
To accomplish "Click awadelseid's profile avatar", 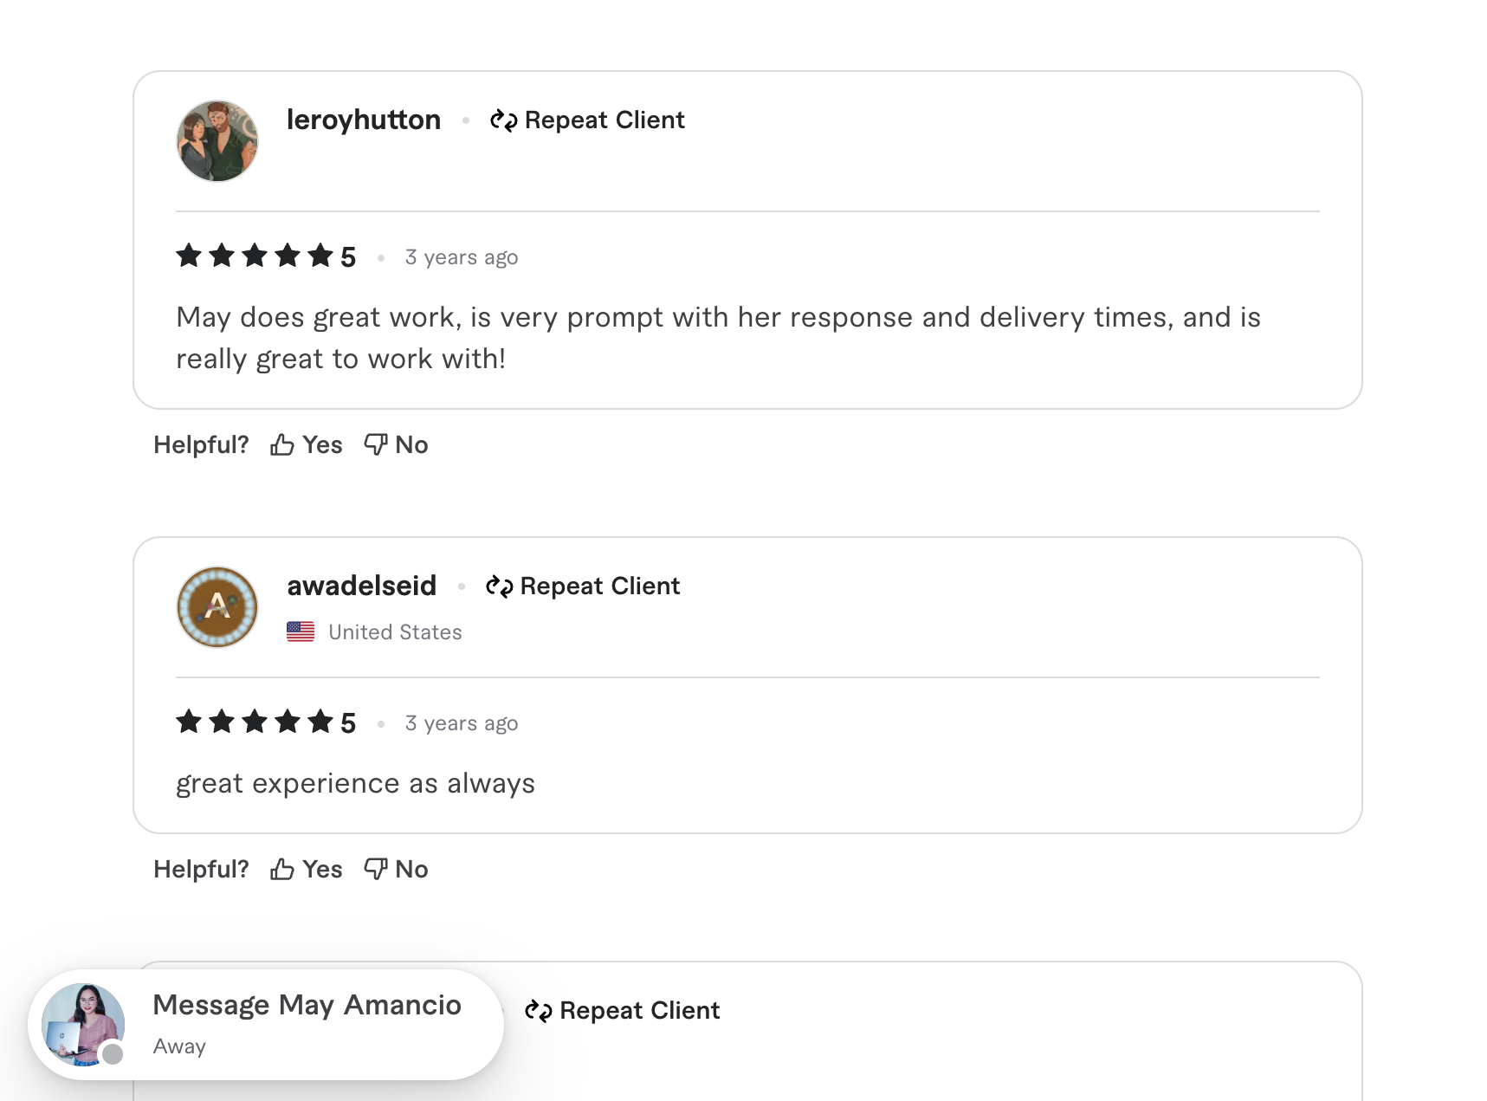I will pos(217,607).
